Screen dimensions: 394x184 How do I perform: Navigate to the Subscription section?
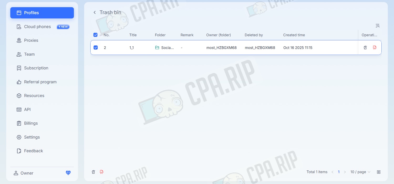tap(36, 68)
